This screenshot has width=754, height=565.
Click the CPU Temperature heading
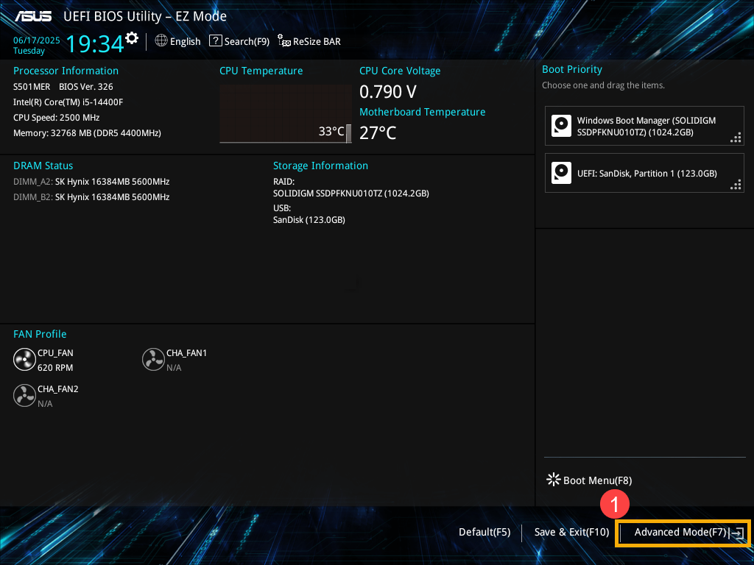pos(261,71)
